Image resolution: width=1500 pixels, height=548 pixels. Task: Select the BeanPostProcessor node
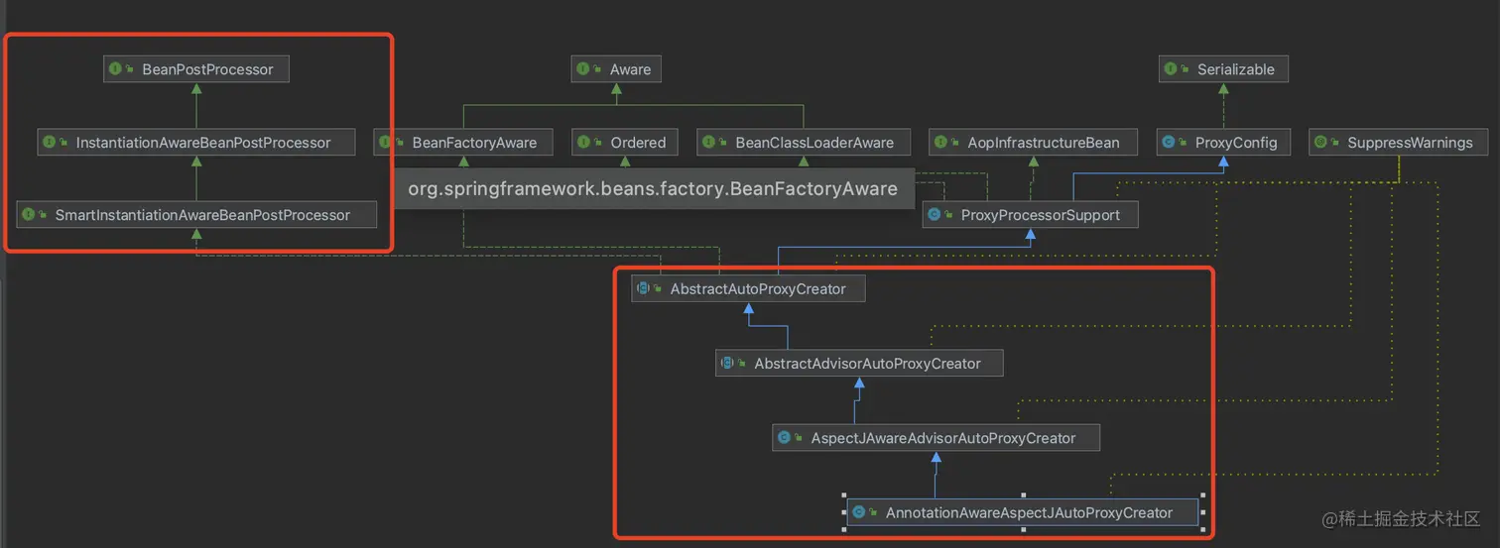[x=196, y=69]
